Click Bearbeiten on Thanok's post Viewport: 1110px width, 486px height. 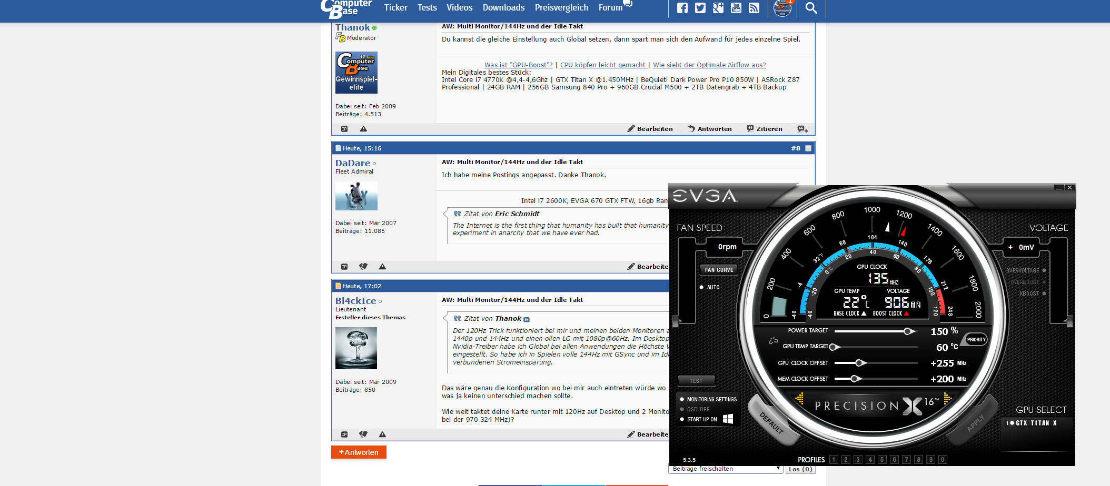pos(650,129)
